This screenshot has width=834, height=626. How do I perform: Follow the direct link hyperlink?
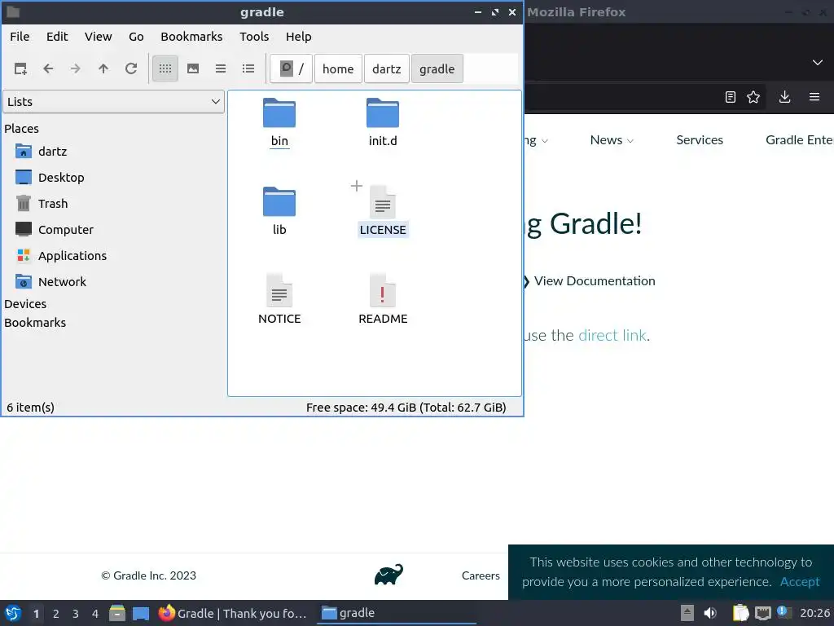(612, 335)
